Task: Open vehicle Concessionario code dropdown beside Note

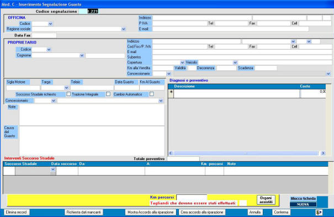Action: click(x=53, y=100)
